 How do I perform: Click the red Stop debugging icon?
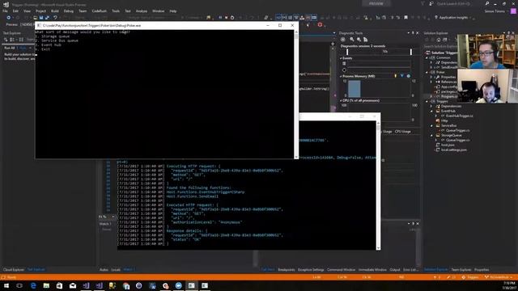[227, 18]
